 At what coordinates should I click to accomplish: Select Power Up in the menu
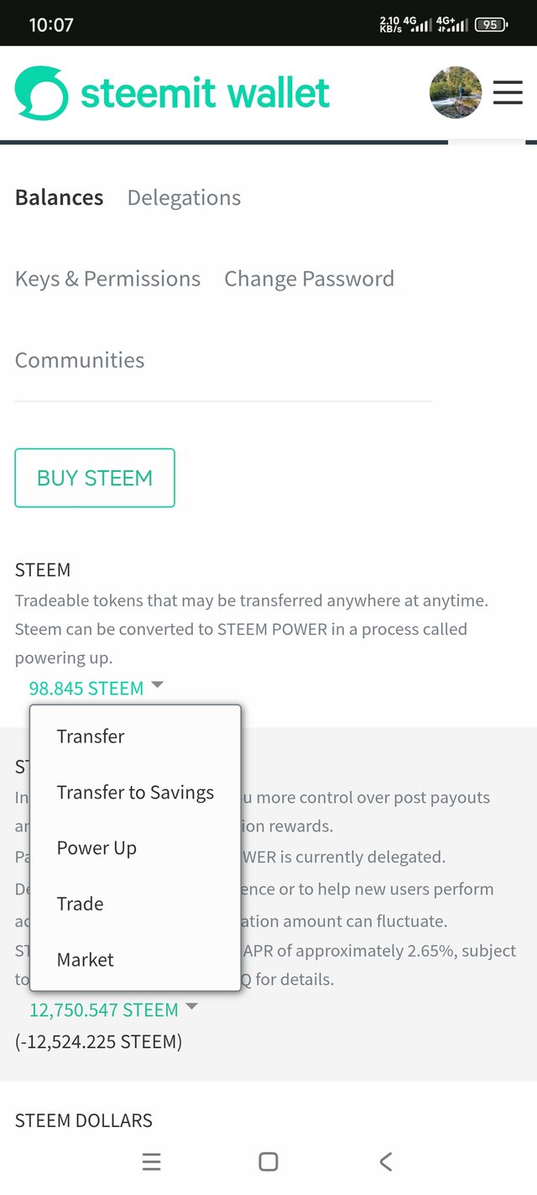[x=96, y=848]
